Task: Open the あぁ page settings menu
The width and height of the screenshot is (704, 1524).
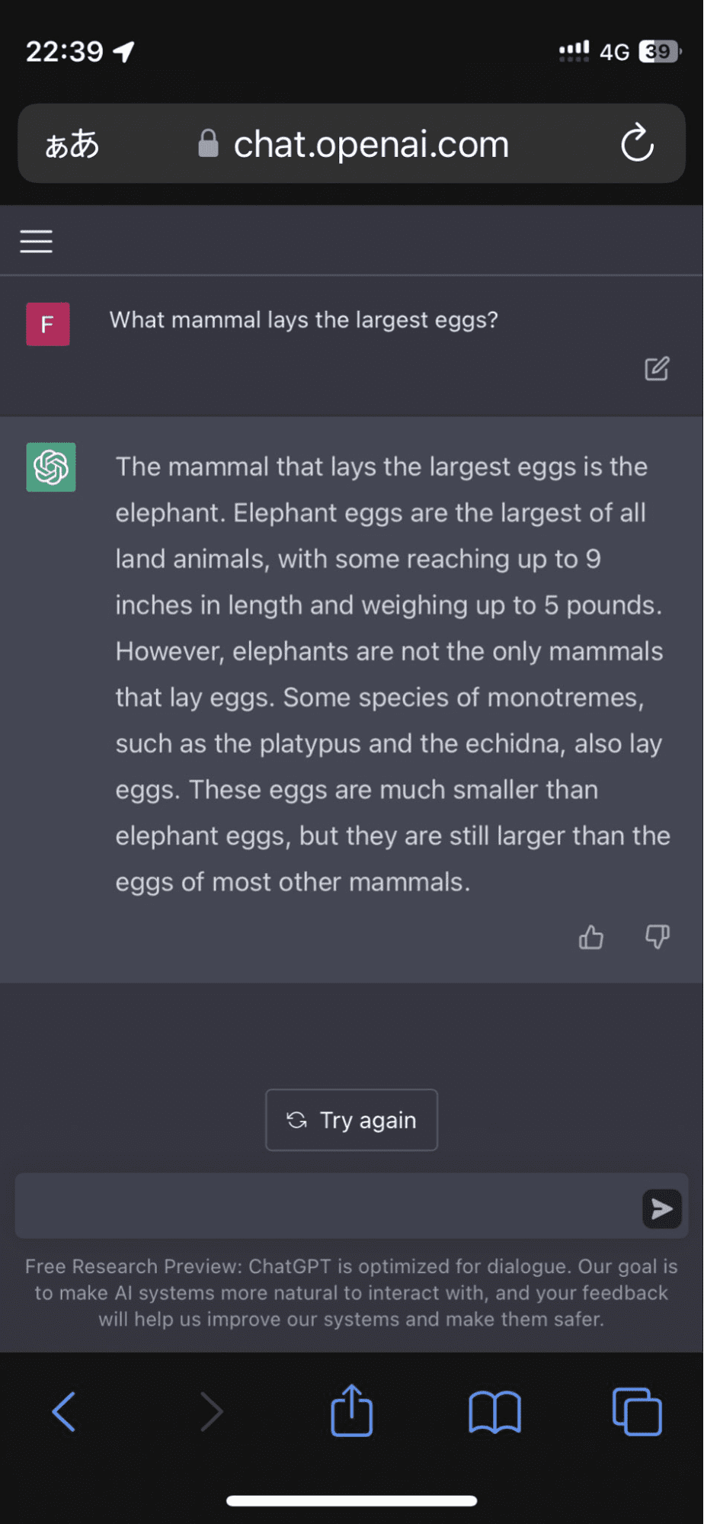Action: [72, 144]
